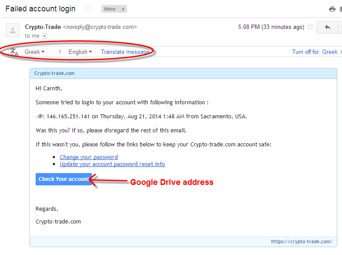Click Translate message link
Image resolution: width=342 pixels, height=255 pixels.
(125, 52)
